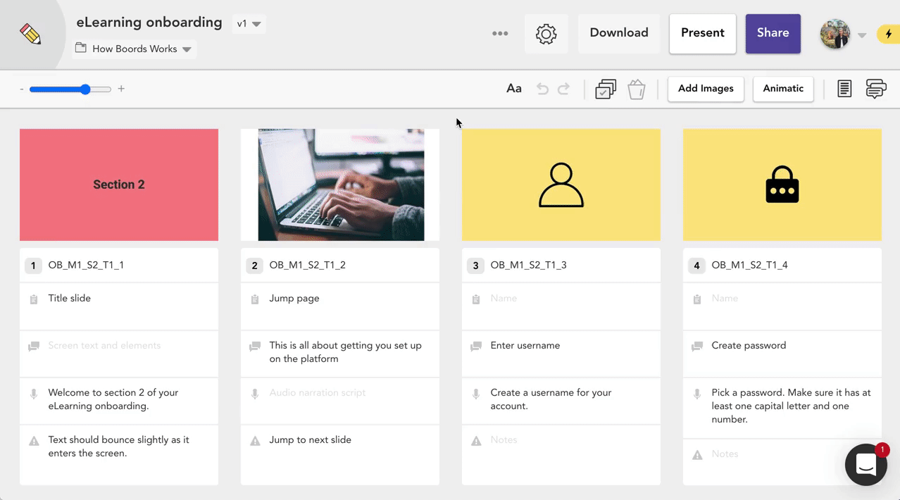
Task: Open the project settings gear
Action: (x=546, y=33)
